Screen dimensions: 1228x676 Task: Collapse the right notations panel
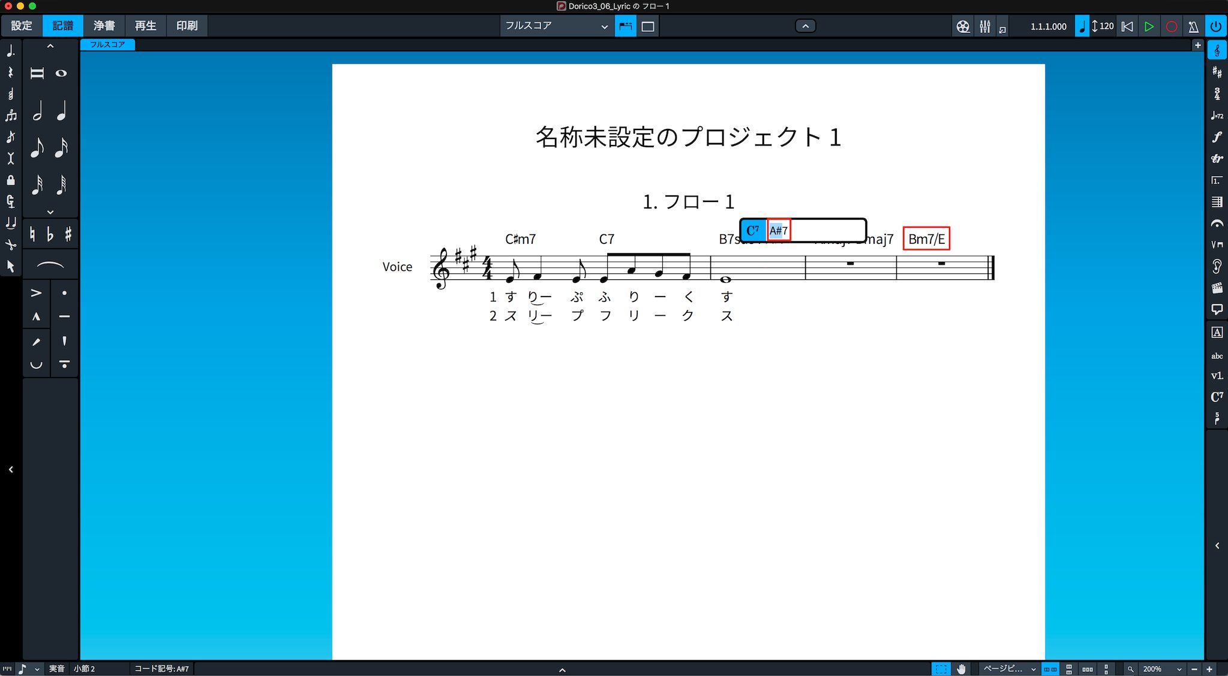tap(1217, 546)
